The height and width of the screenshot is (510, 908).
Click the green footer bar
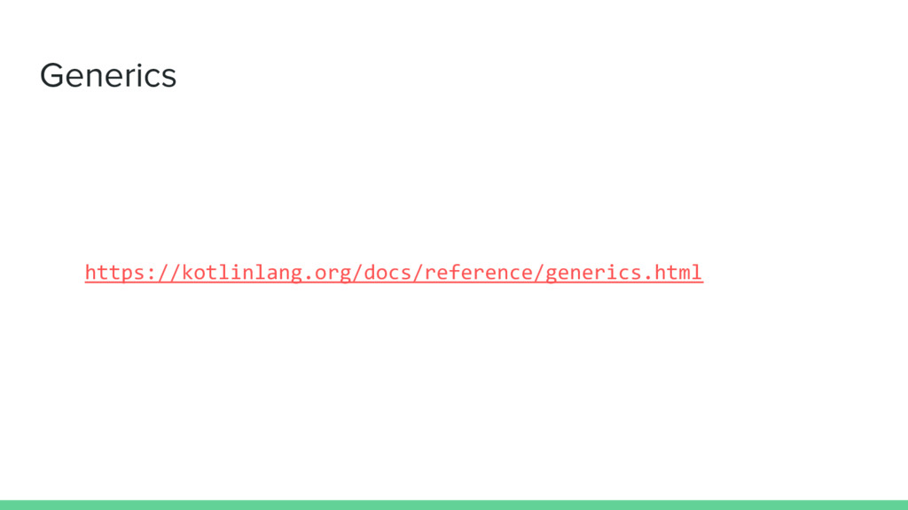coord(454,505)
